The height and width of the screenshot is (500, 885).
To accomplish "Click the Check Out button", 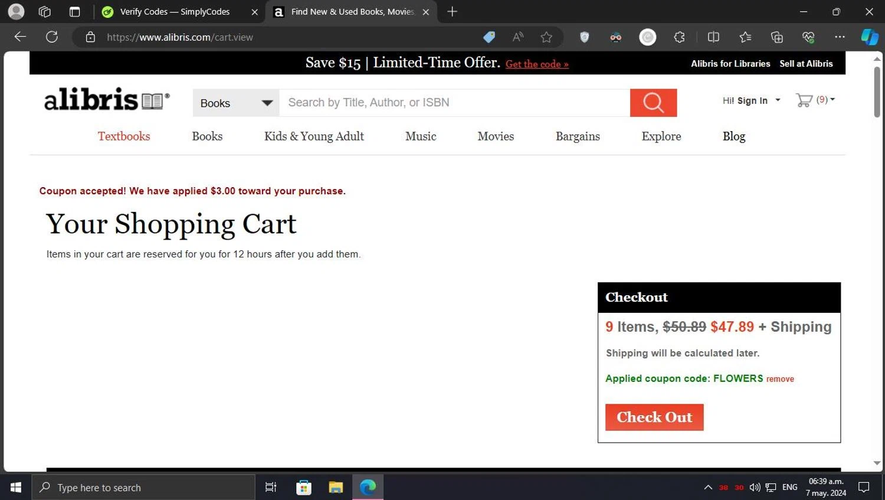I will point(654,417).
